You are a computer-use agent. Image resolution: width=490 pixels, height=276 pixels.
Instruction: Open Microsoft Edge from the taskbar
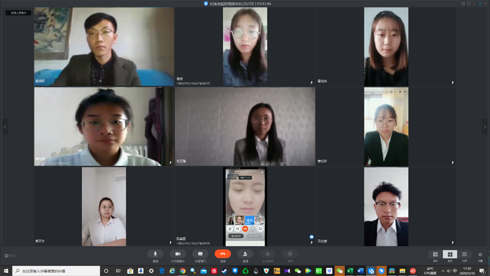173,271
